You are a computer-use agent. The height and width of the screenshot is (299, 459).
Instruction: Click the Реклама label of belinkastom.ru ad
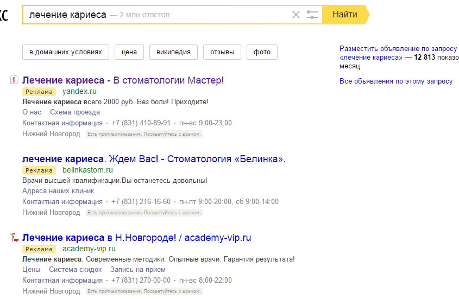(39, 170)
